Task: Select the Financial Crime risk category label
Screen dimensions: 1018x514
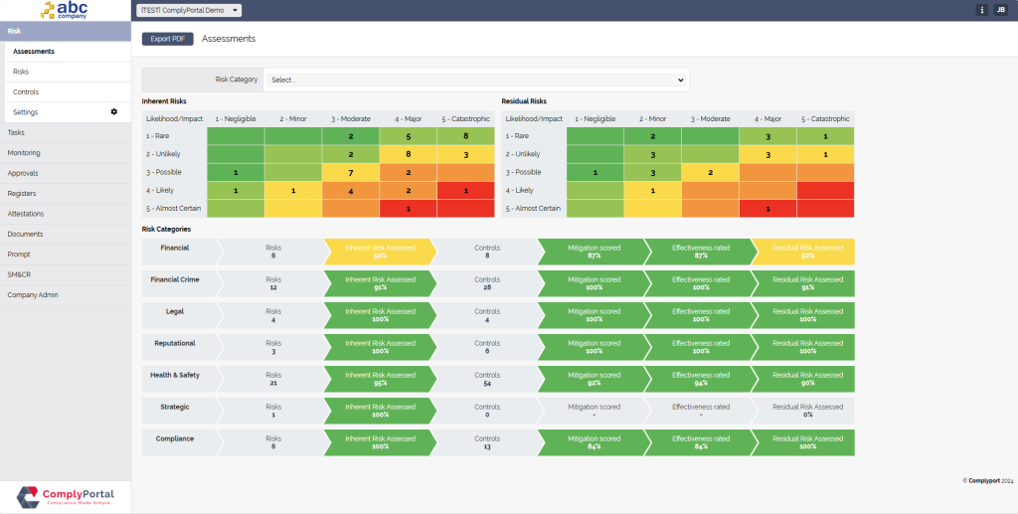Action: (x=175, y=279)
